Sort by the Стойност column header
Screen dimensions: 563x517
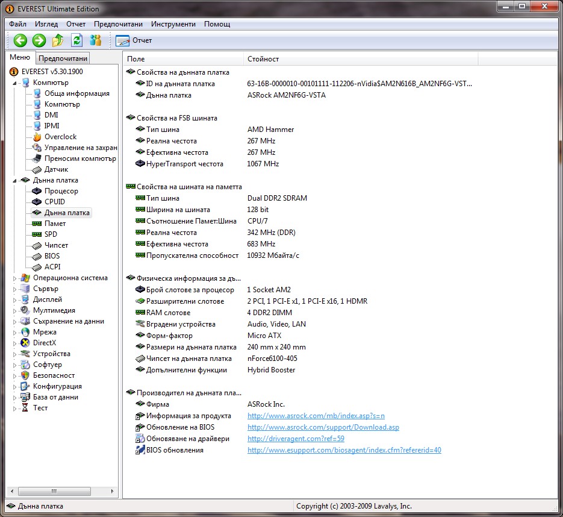[x=361, y=59]
